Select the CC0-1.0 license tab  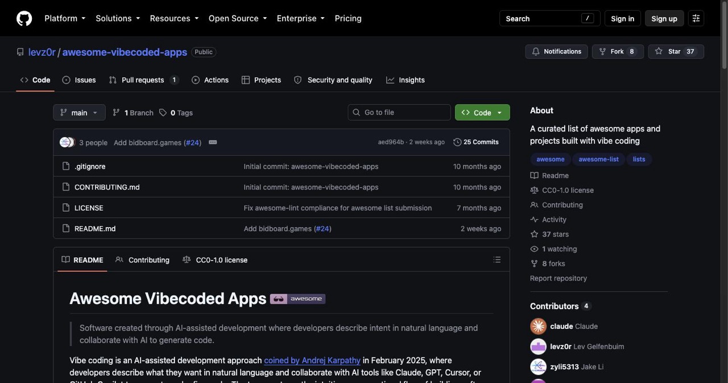215,260
